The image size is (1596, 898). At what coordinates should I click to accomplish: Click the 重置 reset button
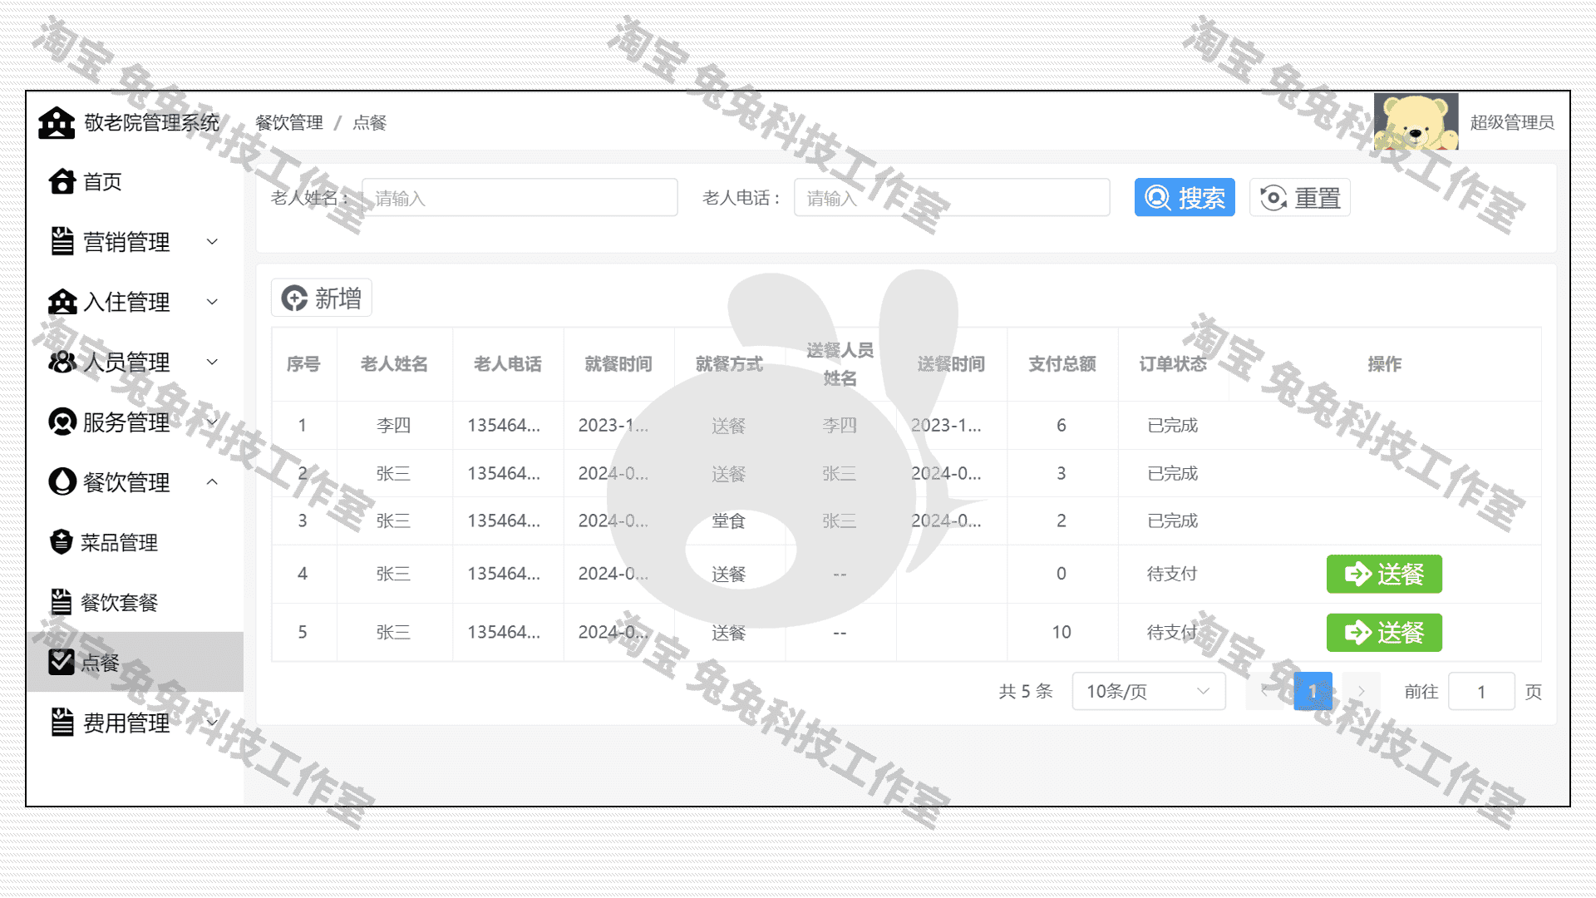[x=1300, y=198]
